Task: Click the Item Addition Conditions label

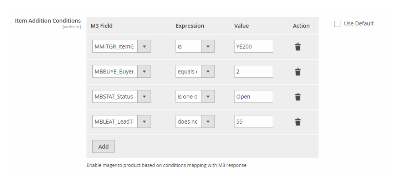Action: click(x=48, y=21)
